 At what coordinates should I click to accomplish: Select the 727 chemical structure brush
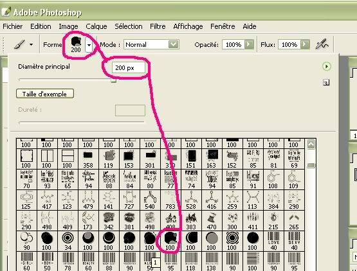point(129,200)
